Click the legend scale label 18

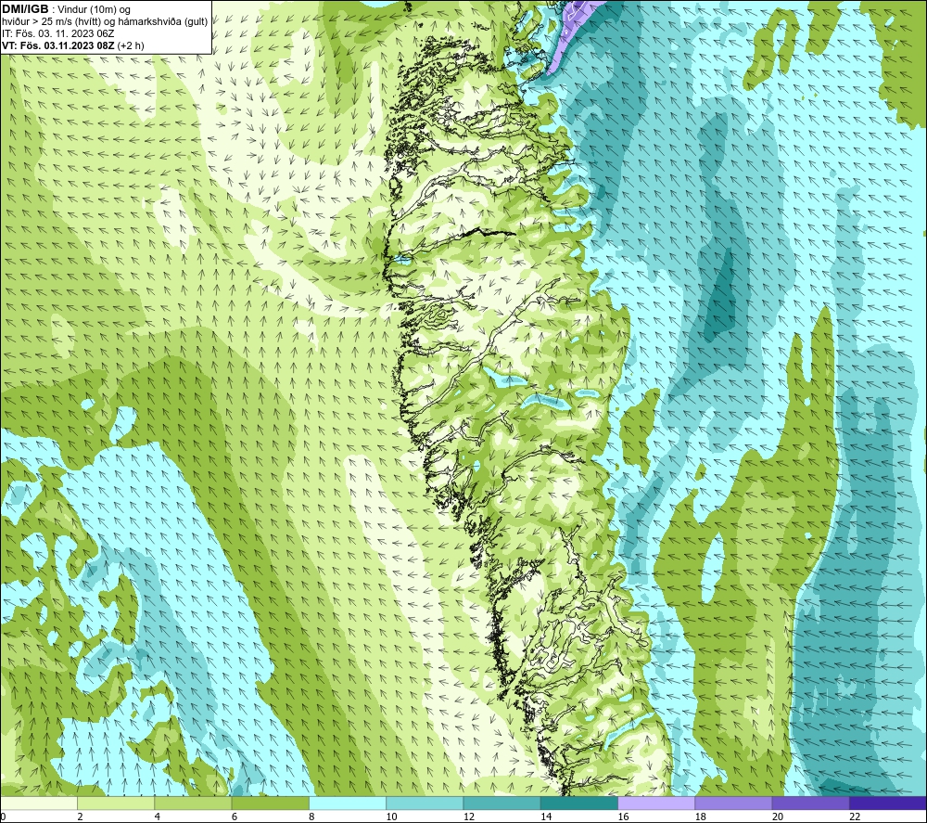pyautogui.click(x=701, y=817)
